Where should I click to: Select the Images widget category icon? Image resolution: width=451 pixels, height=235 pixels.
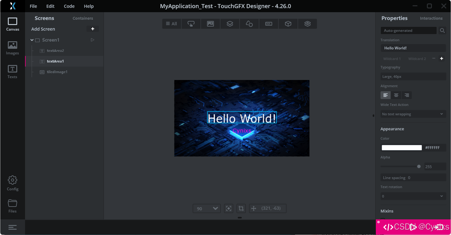tap(210, 24)
